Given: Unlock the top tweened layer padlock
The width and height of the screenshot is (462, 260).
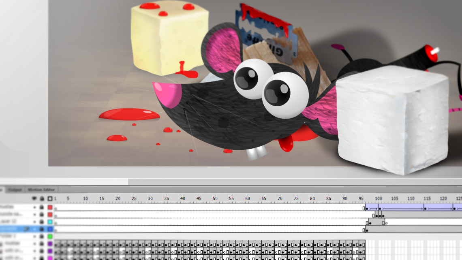Looking at the screenshot, I should point(42,207).
